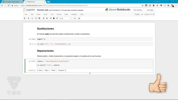Click the output list ['Uno', 'Dos', 'Tres', 'Cuatro']

click(x=51, y=70)
